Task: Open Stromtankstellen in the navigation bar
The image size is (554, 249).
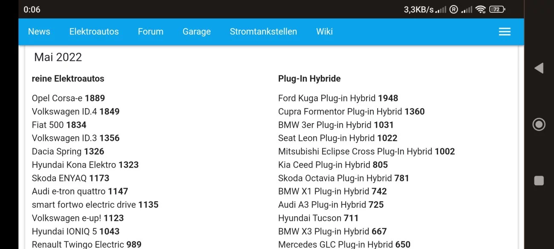Action: point(263,31)
